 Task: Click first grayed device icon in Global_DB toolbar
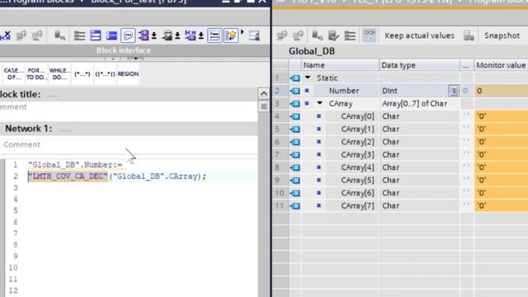tap(282, 35)
